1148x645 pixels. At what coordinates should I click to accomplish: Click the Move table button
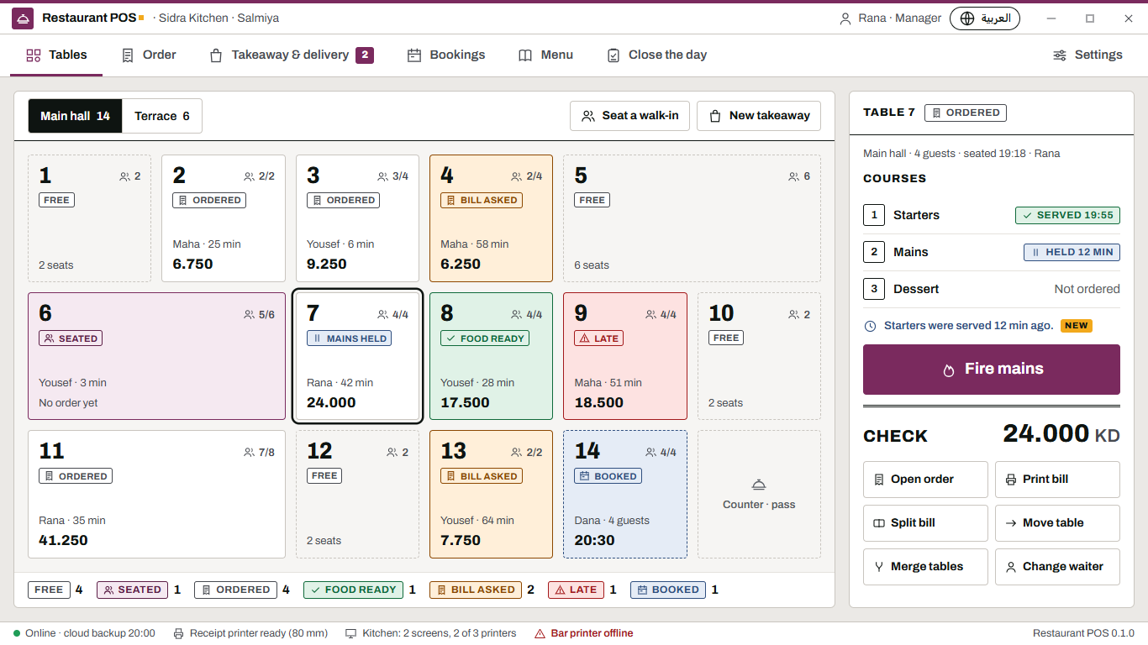coord(1057,523)
